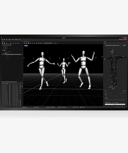This screenshot has width=128, height=153.
Task: Open the File menu
Action: [2, 39]
